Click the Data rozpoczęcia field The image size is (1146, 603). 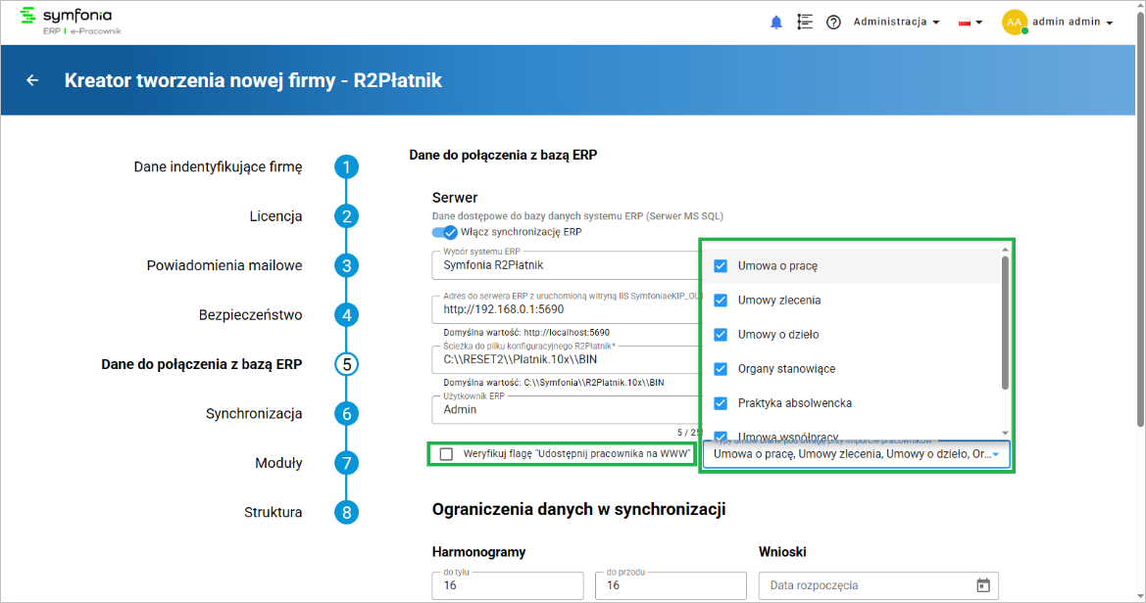click(x=878, y=585)
